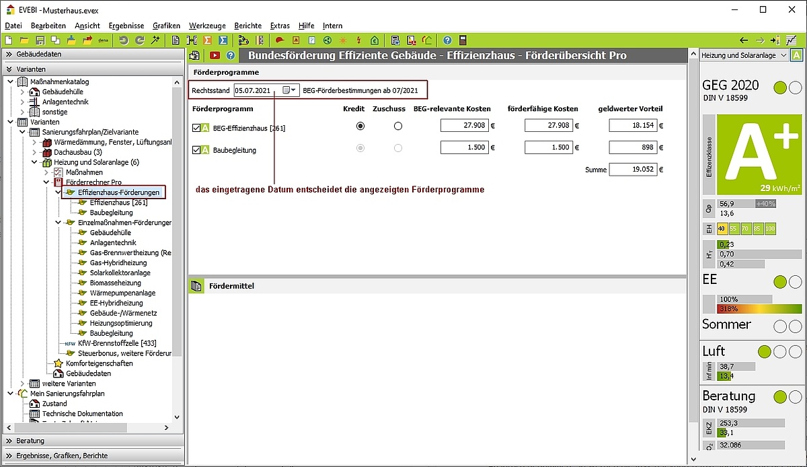This screenshot has height=467, width=807.
Task: Click the magic wand toolbar icon
Action: tap(155, 40)
